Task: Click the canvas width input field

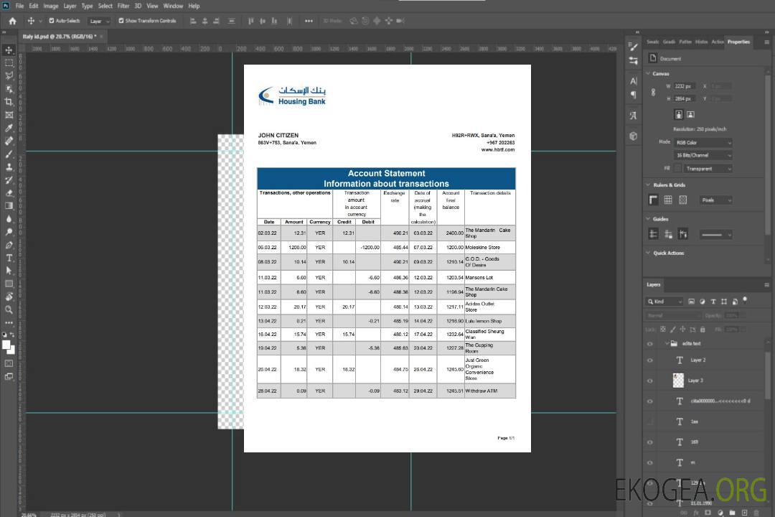Action: pos(684,86)
